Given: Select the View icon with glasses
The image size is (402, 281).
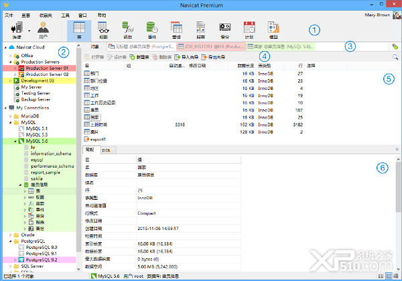Looking at the screenshot, I should pos(103,30).
